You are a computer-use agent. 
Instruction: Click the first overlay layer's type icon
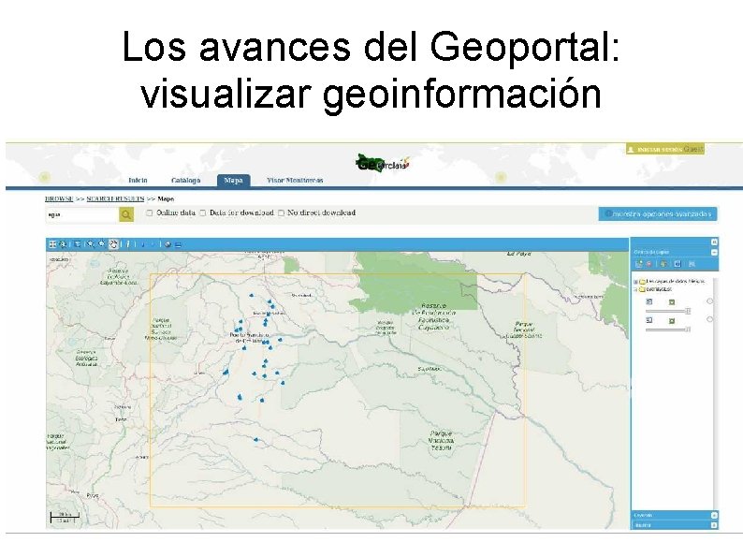point(649,301)
